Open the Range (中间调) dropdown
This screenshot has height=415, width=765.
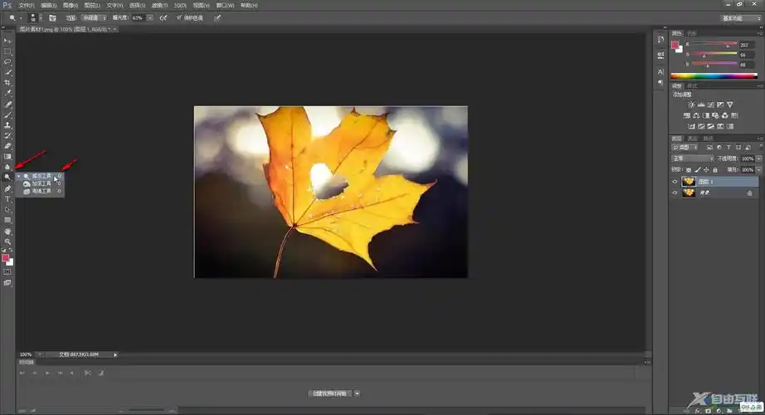[94, 17]
